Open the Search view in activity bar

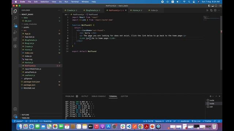[15, 18]
